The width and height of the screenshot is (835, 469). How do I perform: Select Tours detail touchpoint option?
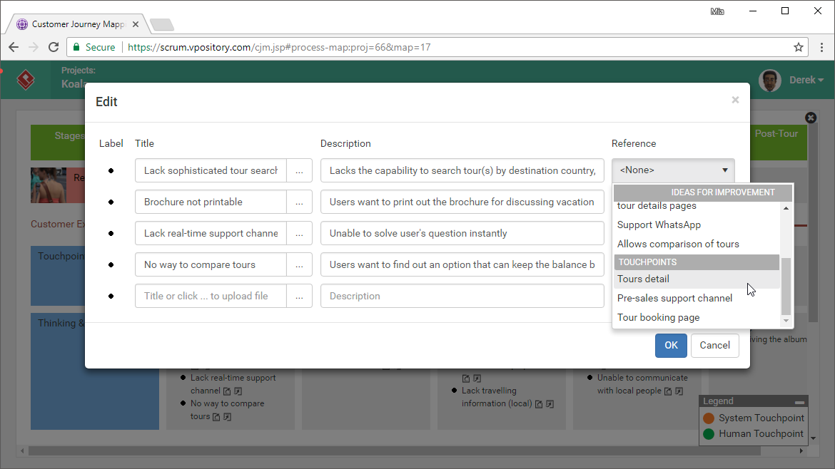pyautogui.click(x=697, y=279)
